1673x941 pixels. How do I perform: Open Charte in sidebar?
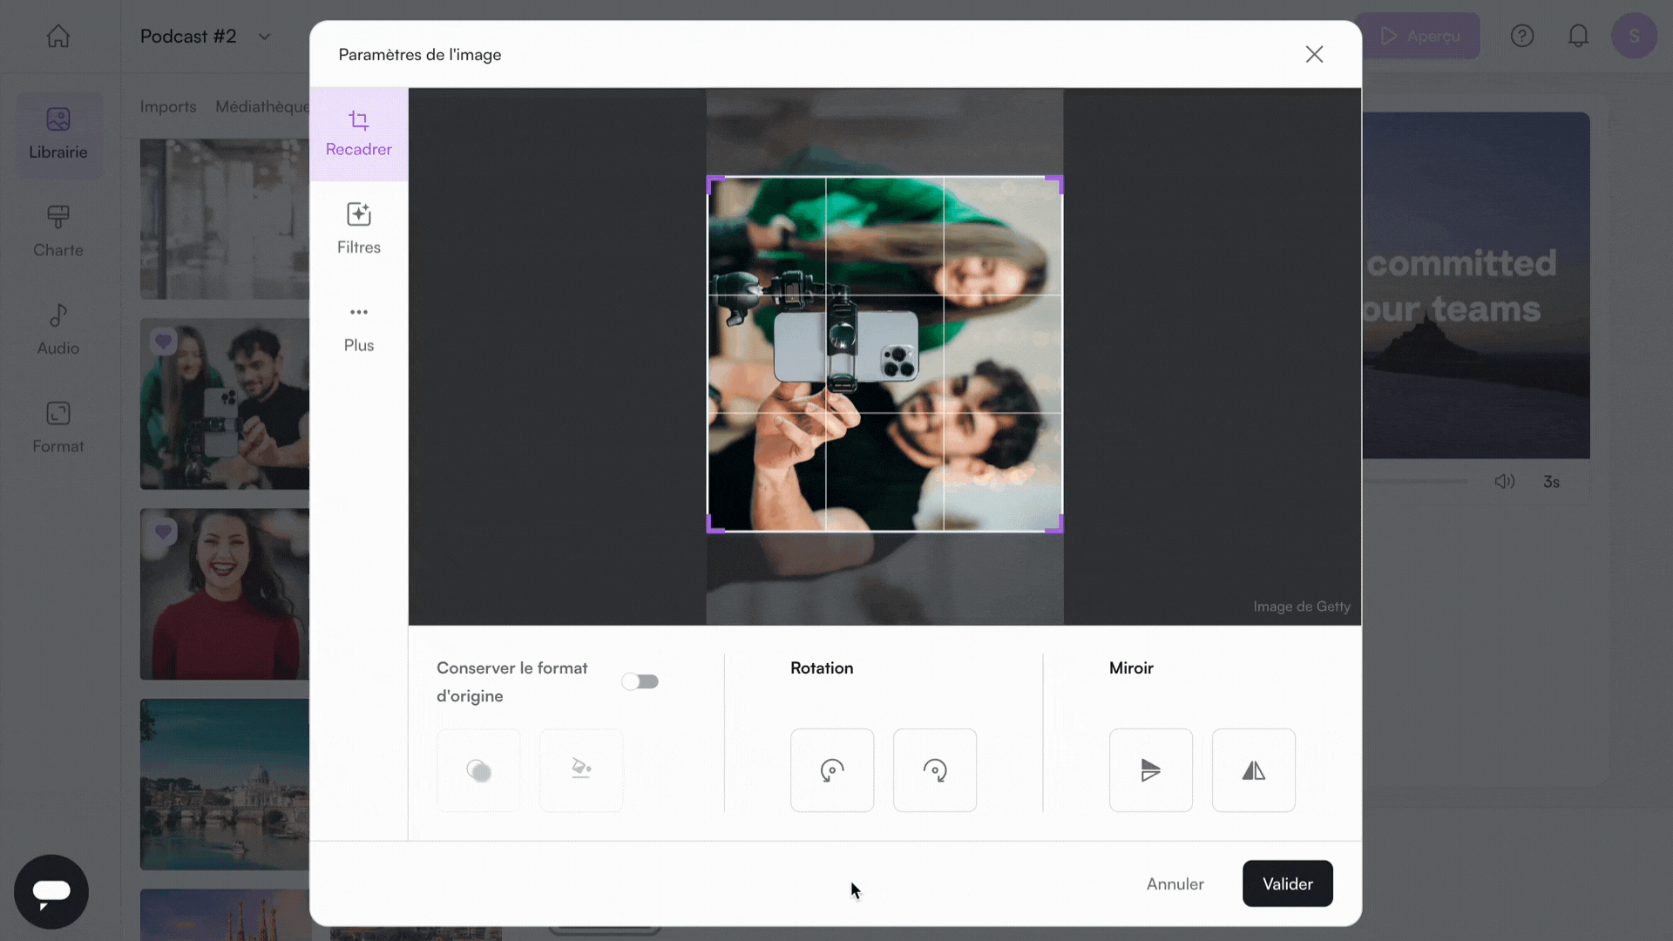pyautogui.click(x=58, y=232)
